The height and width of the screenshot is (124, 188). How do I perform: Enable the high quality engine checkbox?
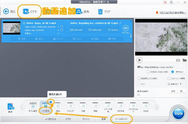[139, 78]
